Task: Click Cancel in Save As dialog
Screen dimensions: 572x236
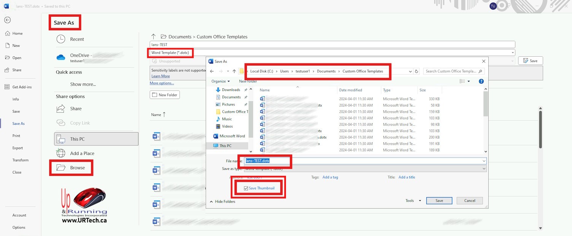Action: click(469, 201)
